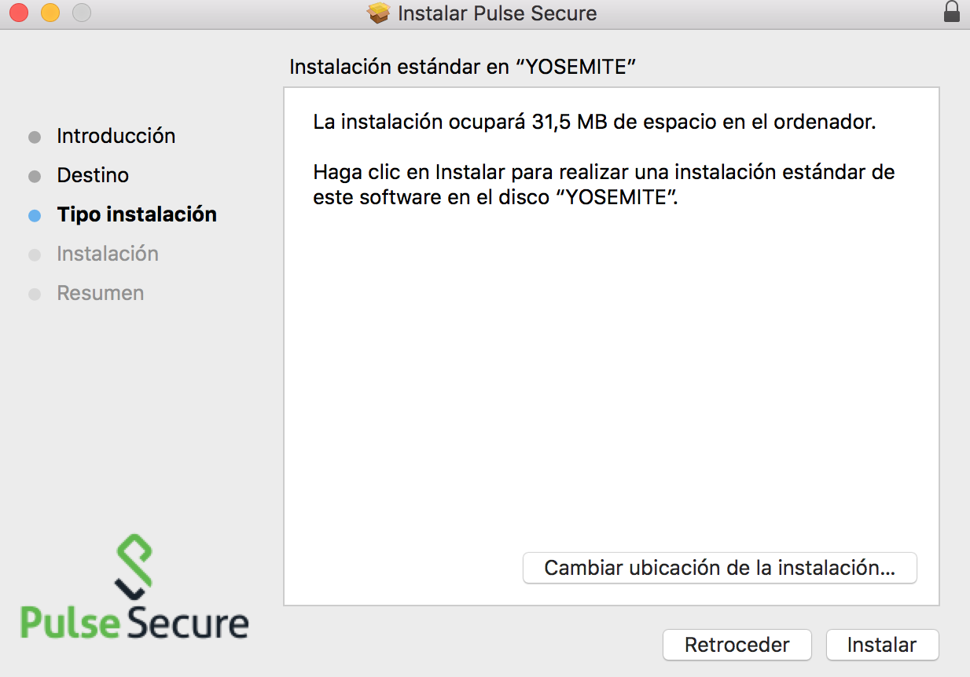Click the faded bullet beside Resumen
Image resolution: width=970 pixels, height=677 pixels.
point(35,294)
